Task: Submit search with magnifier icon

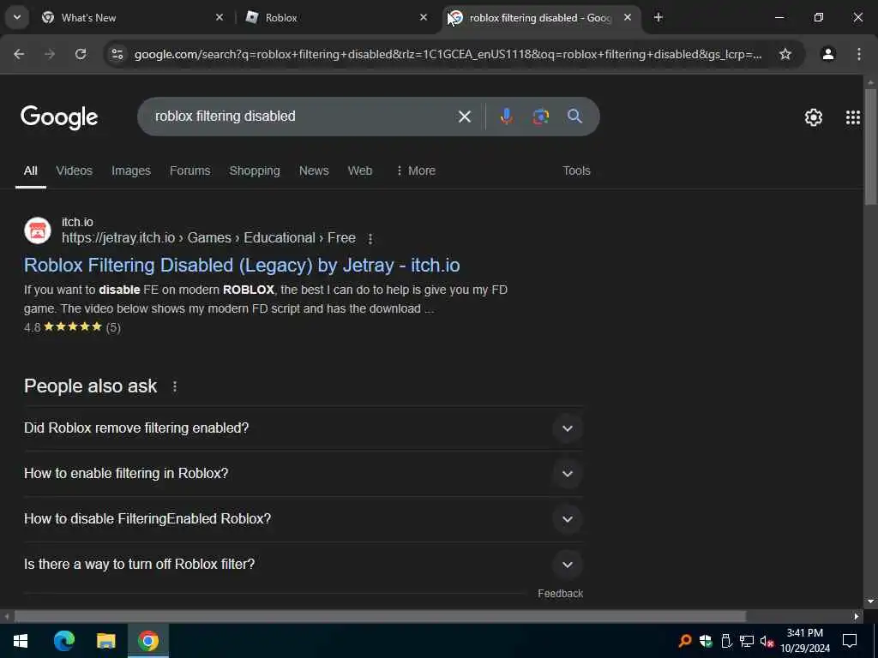Action: (574, 117)
